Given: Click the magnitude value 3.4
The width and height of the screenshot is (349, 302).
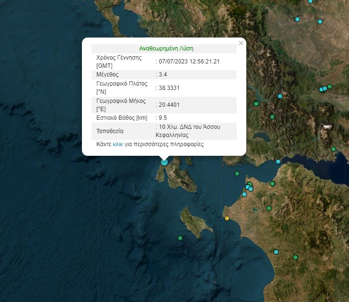Looking at the screenshot, I should pyautogui.click(x=163, y=75).
